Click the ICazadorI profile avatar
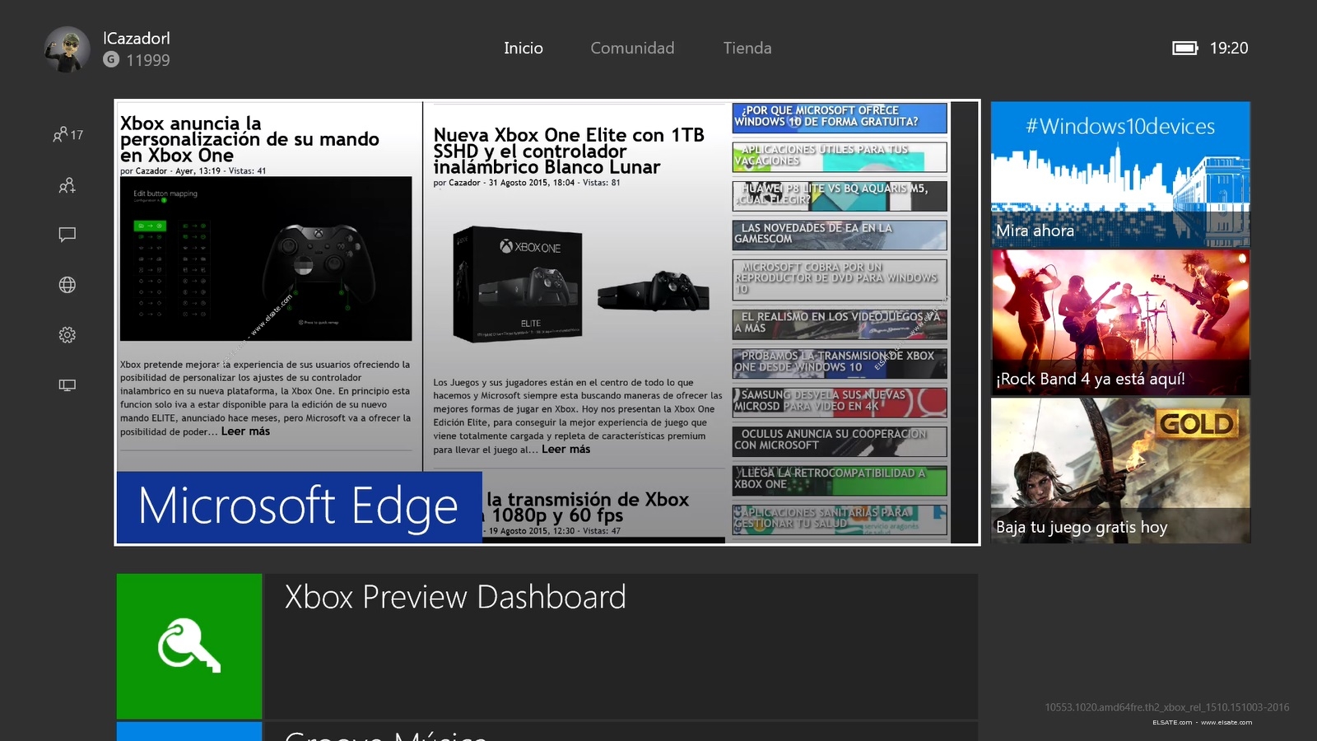 (67, 49)
